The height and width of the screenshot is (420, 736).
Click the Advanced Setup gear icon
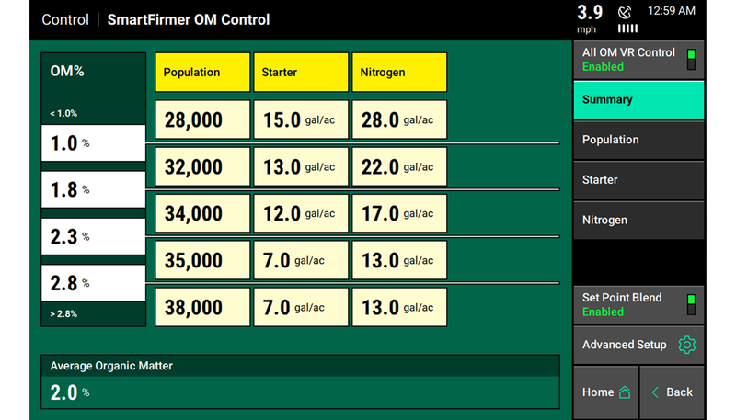(686, 345)
